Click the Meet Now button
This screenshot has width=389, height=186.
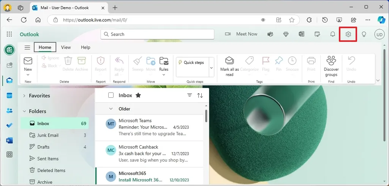coord(241,34)
